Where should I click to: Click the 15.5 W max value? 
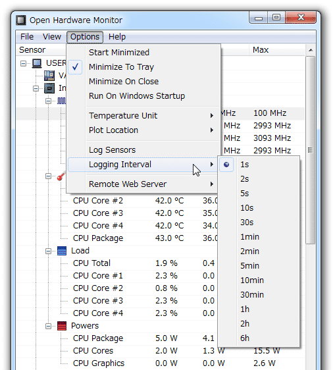(x=267, y=351)
